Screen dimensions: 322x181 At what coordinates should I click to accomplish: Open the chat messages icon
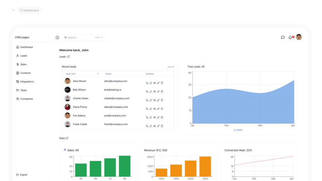(x=283, y=37)
